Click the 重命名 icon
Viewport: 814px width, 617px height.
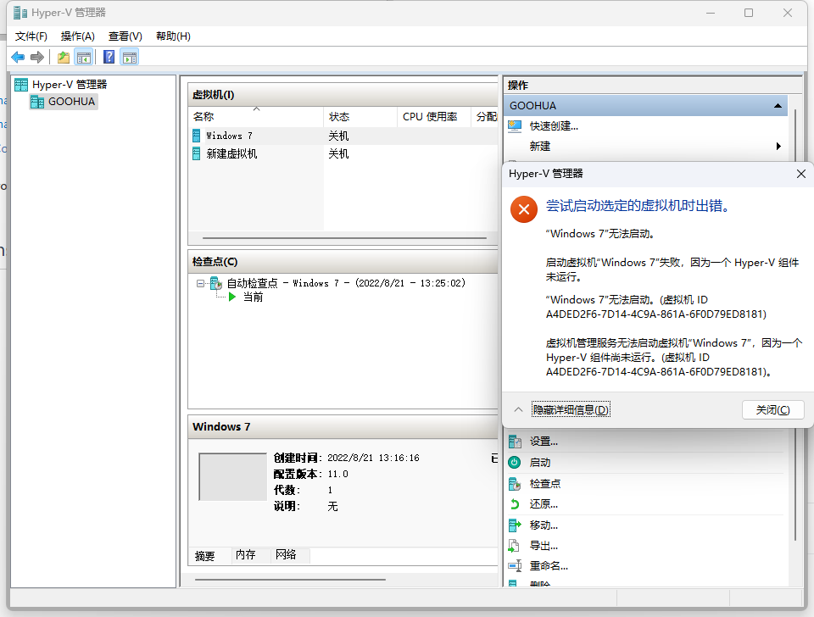515,566
